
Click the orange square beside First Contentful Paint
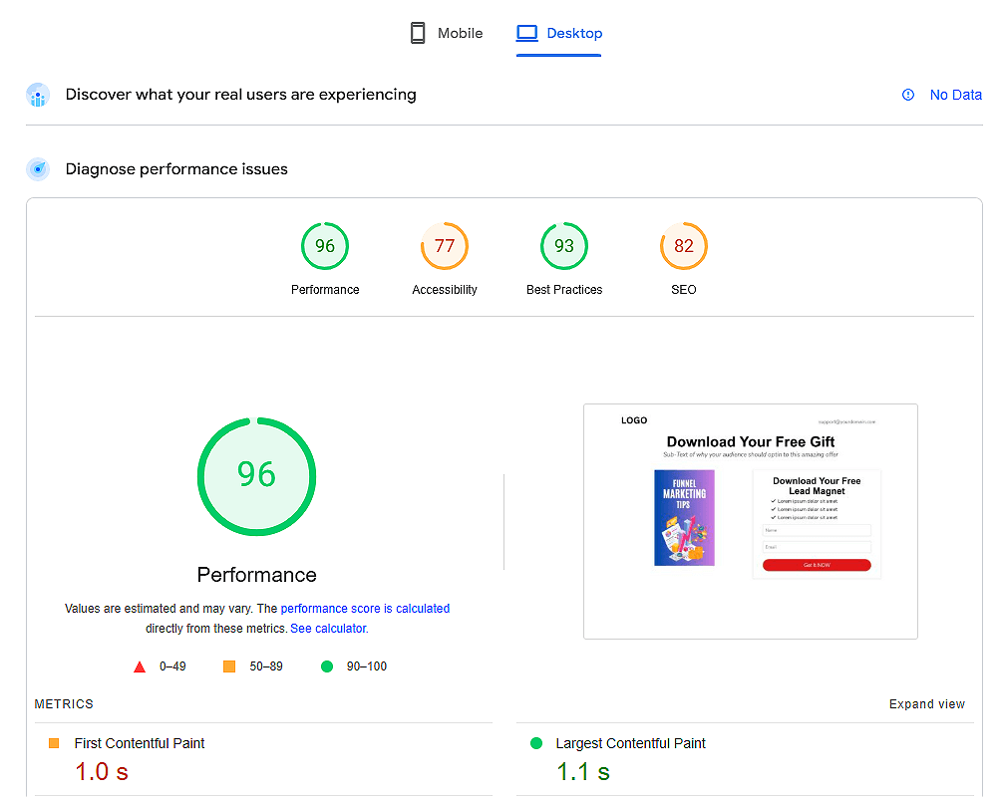[x=54, y=743]
